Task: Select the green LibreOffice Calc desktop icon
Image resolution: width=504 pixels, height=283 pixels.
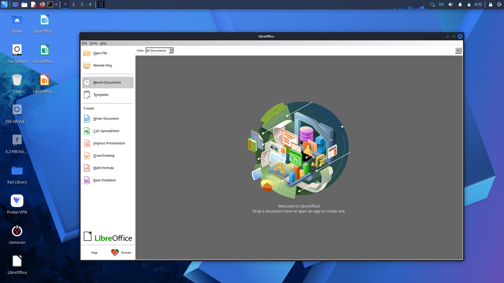Action: tap(45, 54)
